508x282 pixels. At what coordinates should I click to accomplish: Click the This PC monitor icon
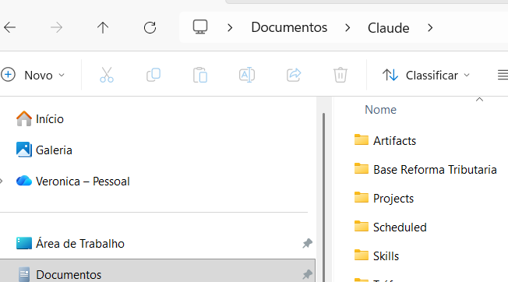coord(200,26)
